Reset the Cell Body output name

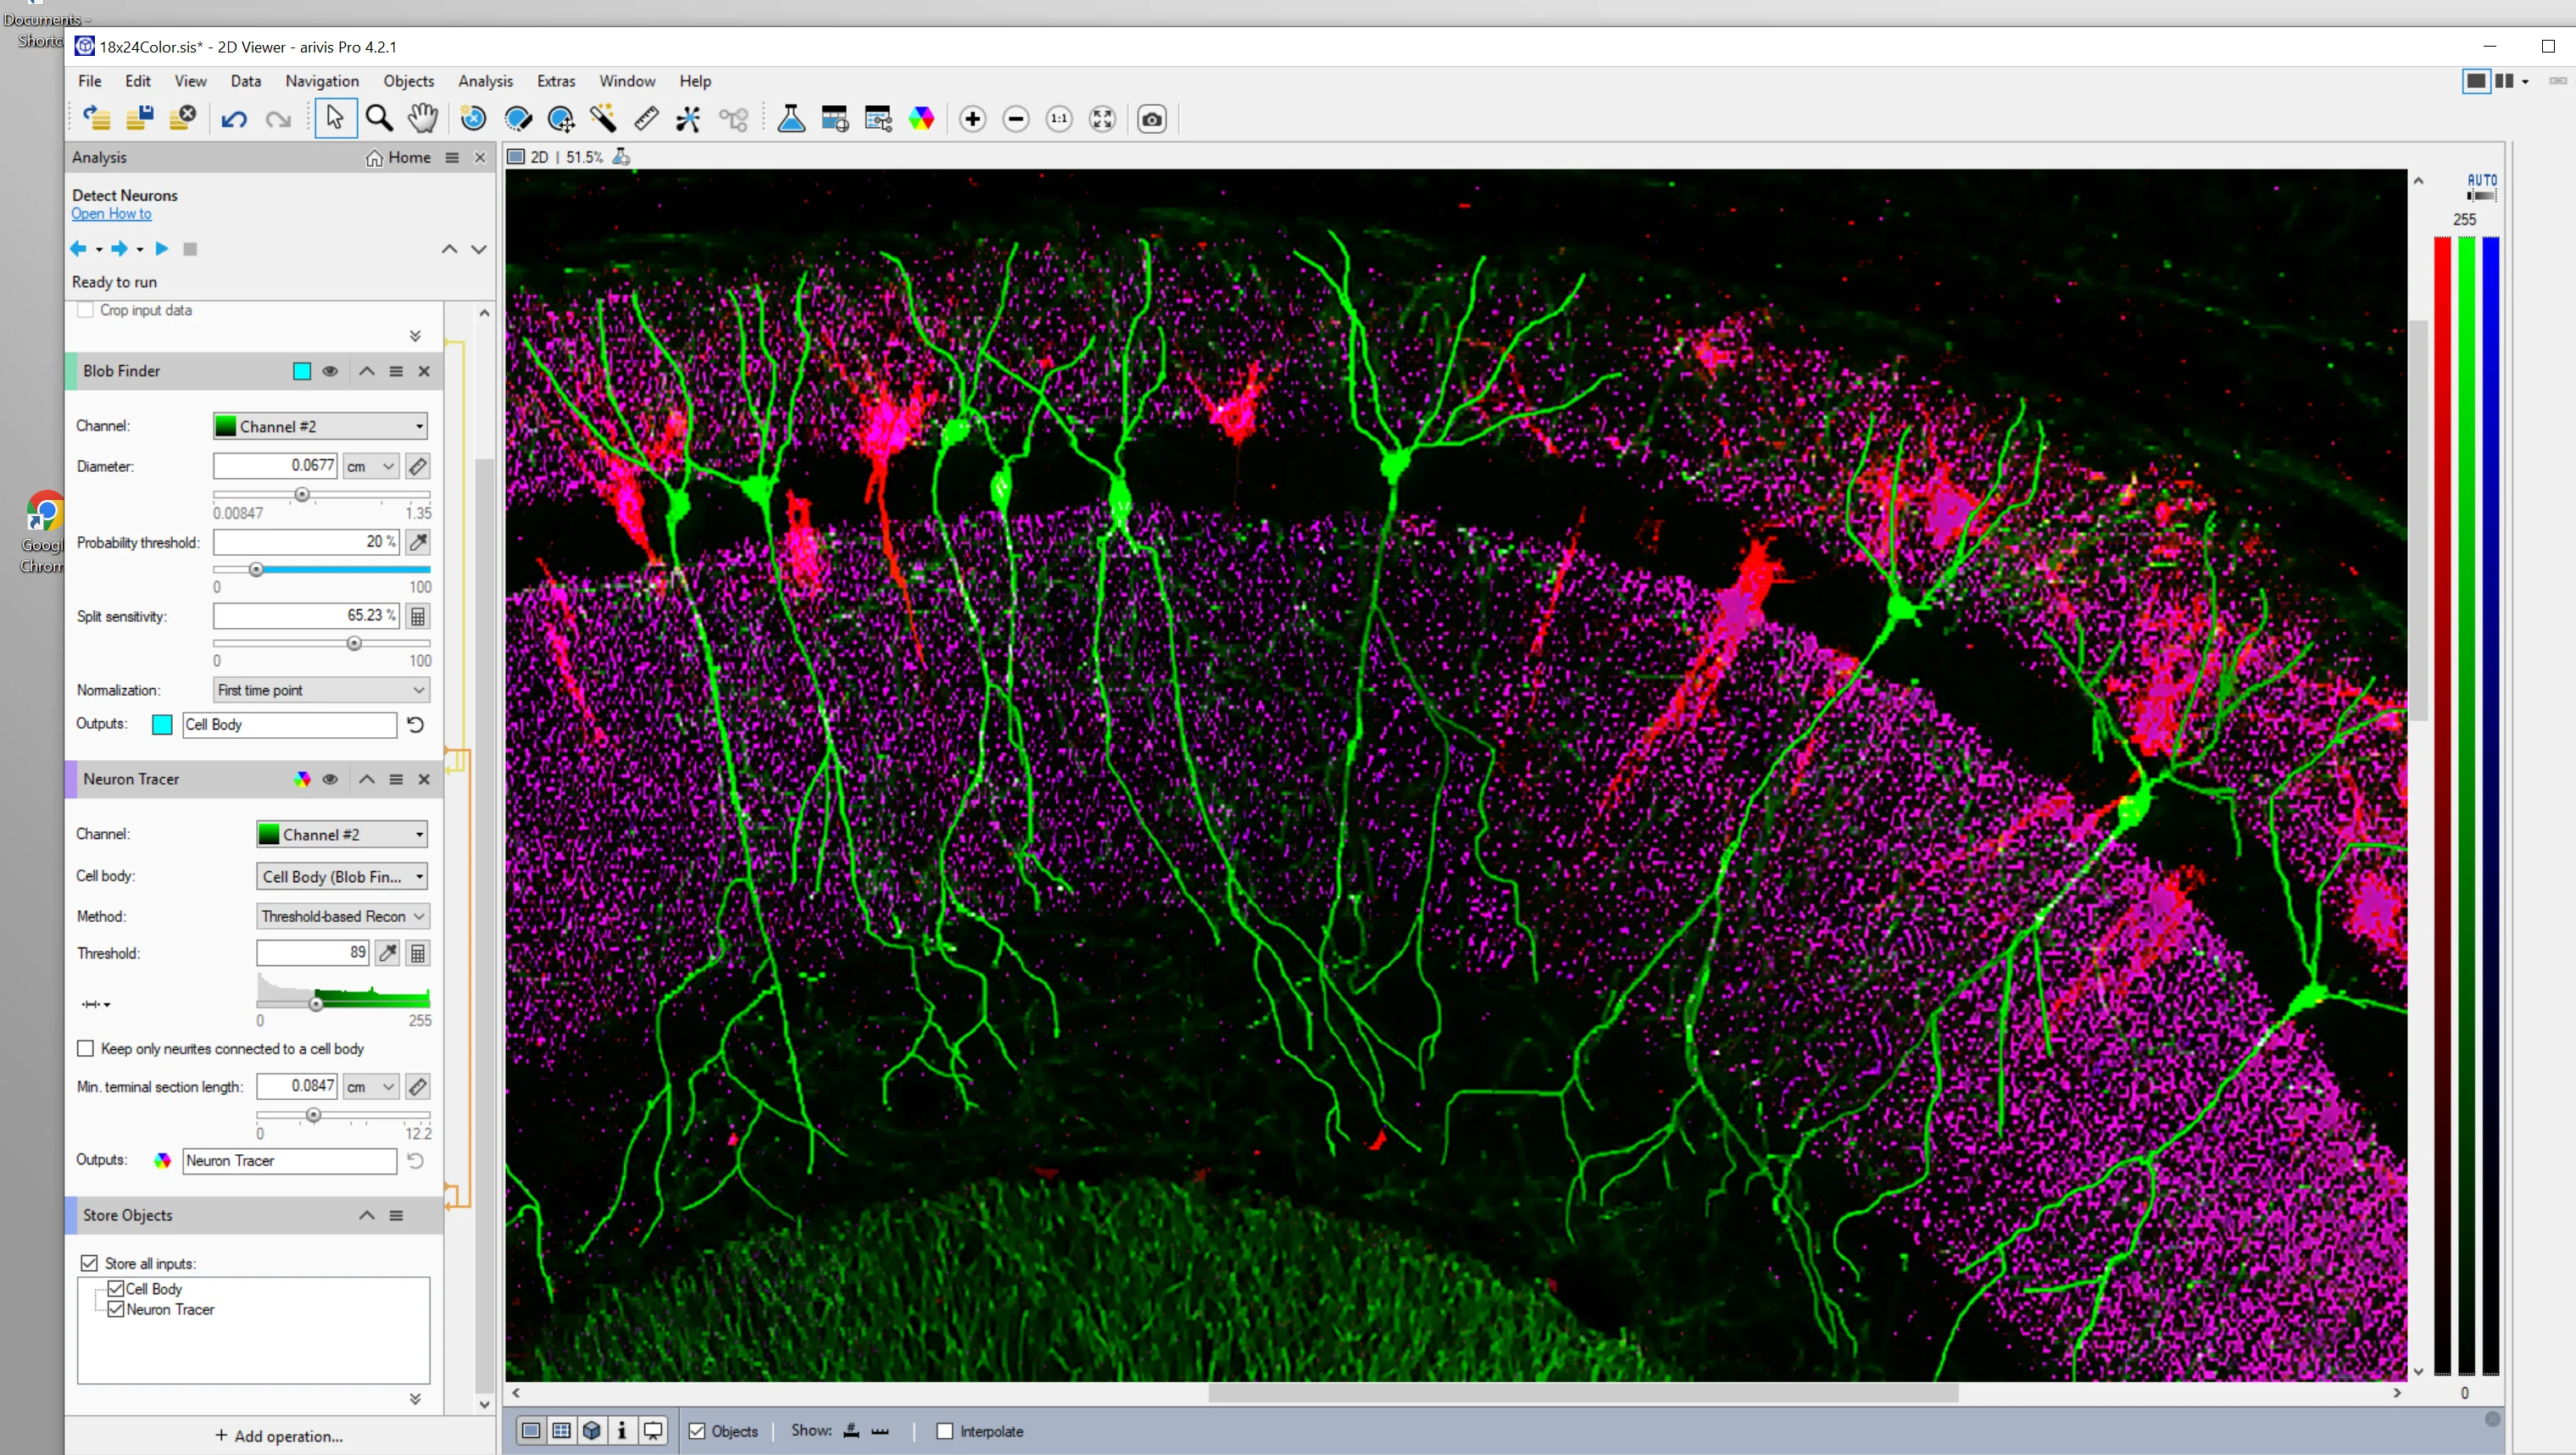(x=416, y=725)
